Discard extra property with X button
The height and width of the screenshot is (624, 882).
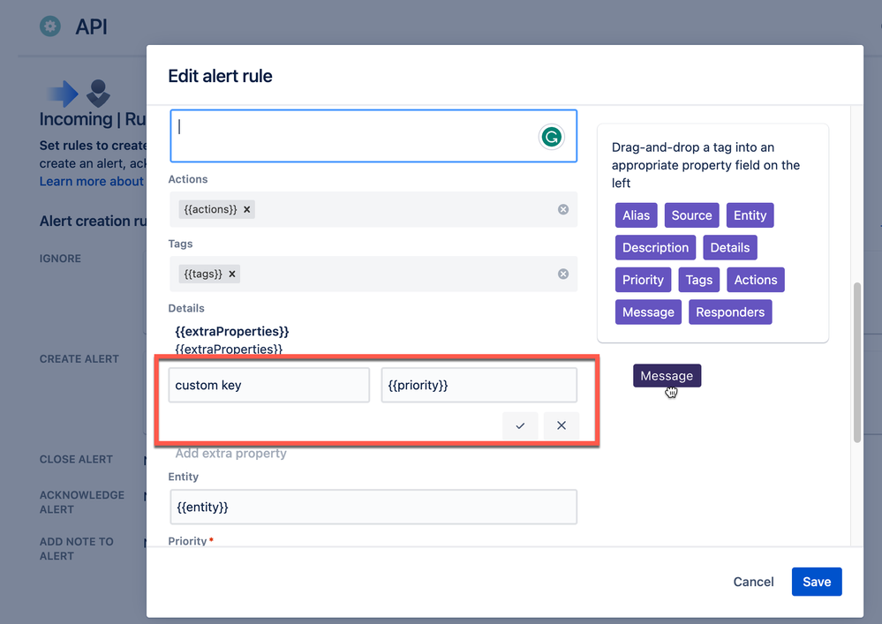(562, 425)
